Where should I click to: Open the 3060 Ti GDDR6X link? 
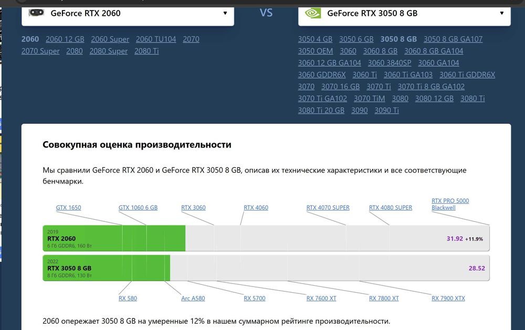467,74
